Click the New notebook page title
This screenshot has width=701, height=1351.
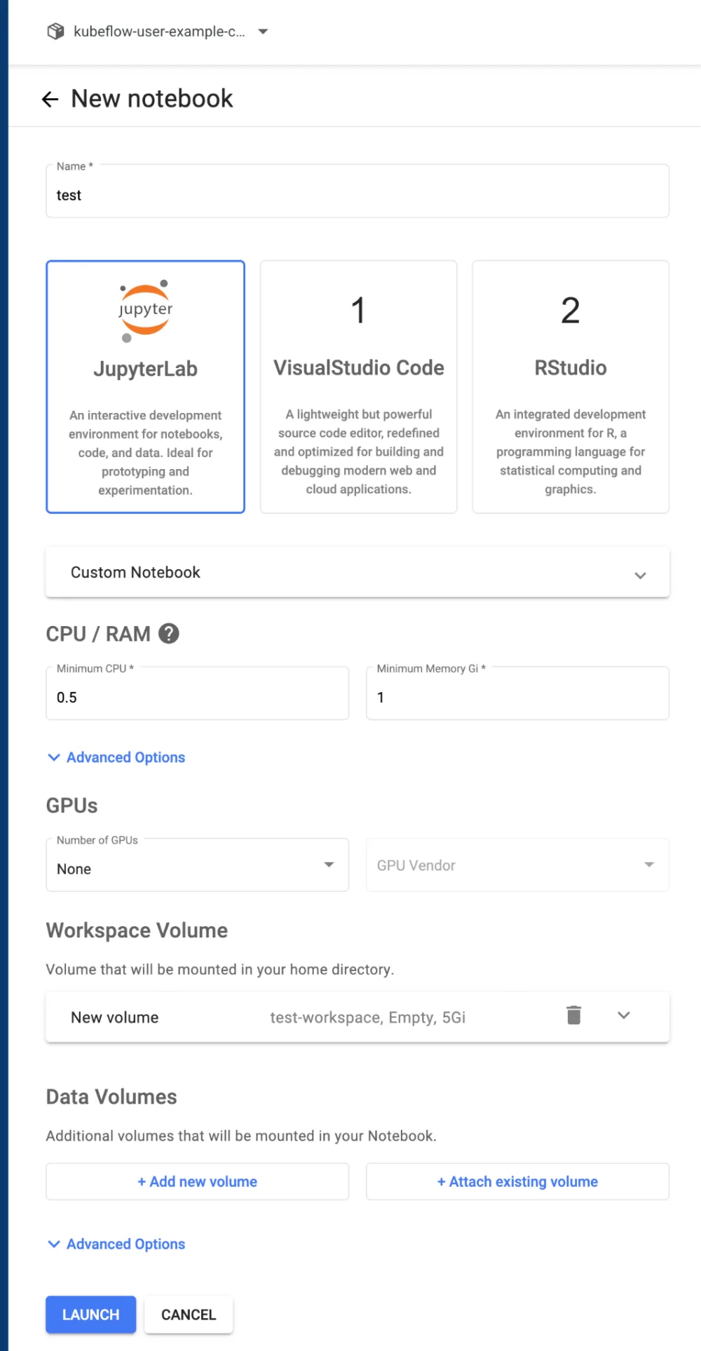coord(152,99)
